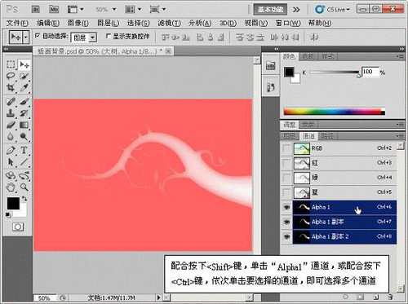
Task: Show the Blue channel visibility
Action: [x=286, y=192]
